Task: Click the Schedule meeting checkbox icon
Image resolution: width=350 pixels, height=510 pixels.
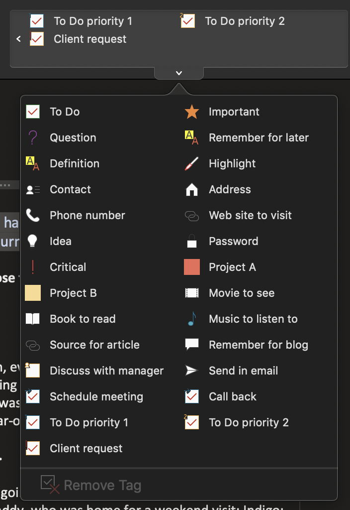Action: pyautogui.click(x=32, y=396)
